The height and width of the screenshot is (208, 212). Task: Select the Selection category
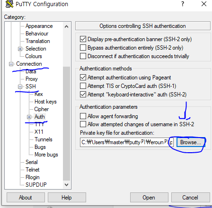36,49
